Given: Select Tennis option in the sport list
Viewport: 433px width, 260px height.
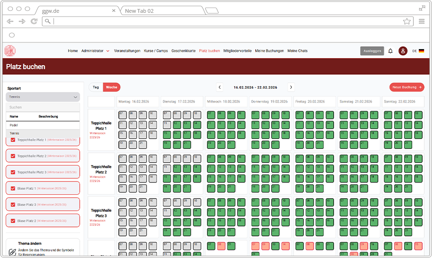Looking at the screenshot, I should [43, 133].
